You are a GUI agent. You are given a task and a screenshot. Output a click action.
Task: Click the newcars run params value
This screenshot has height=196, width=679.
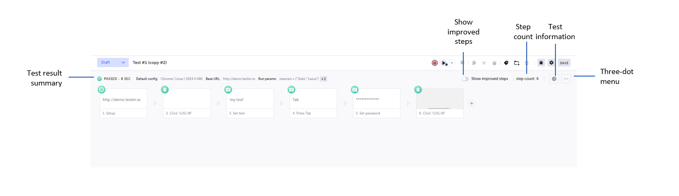click(x=299, y=79)
